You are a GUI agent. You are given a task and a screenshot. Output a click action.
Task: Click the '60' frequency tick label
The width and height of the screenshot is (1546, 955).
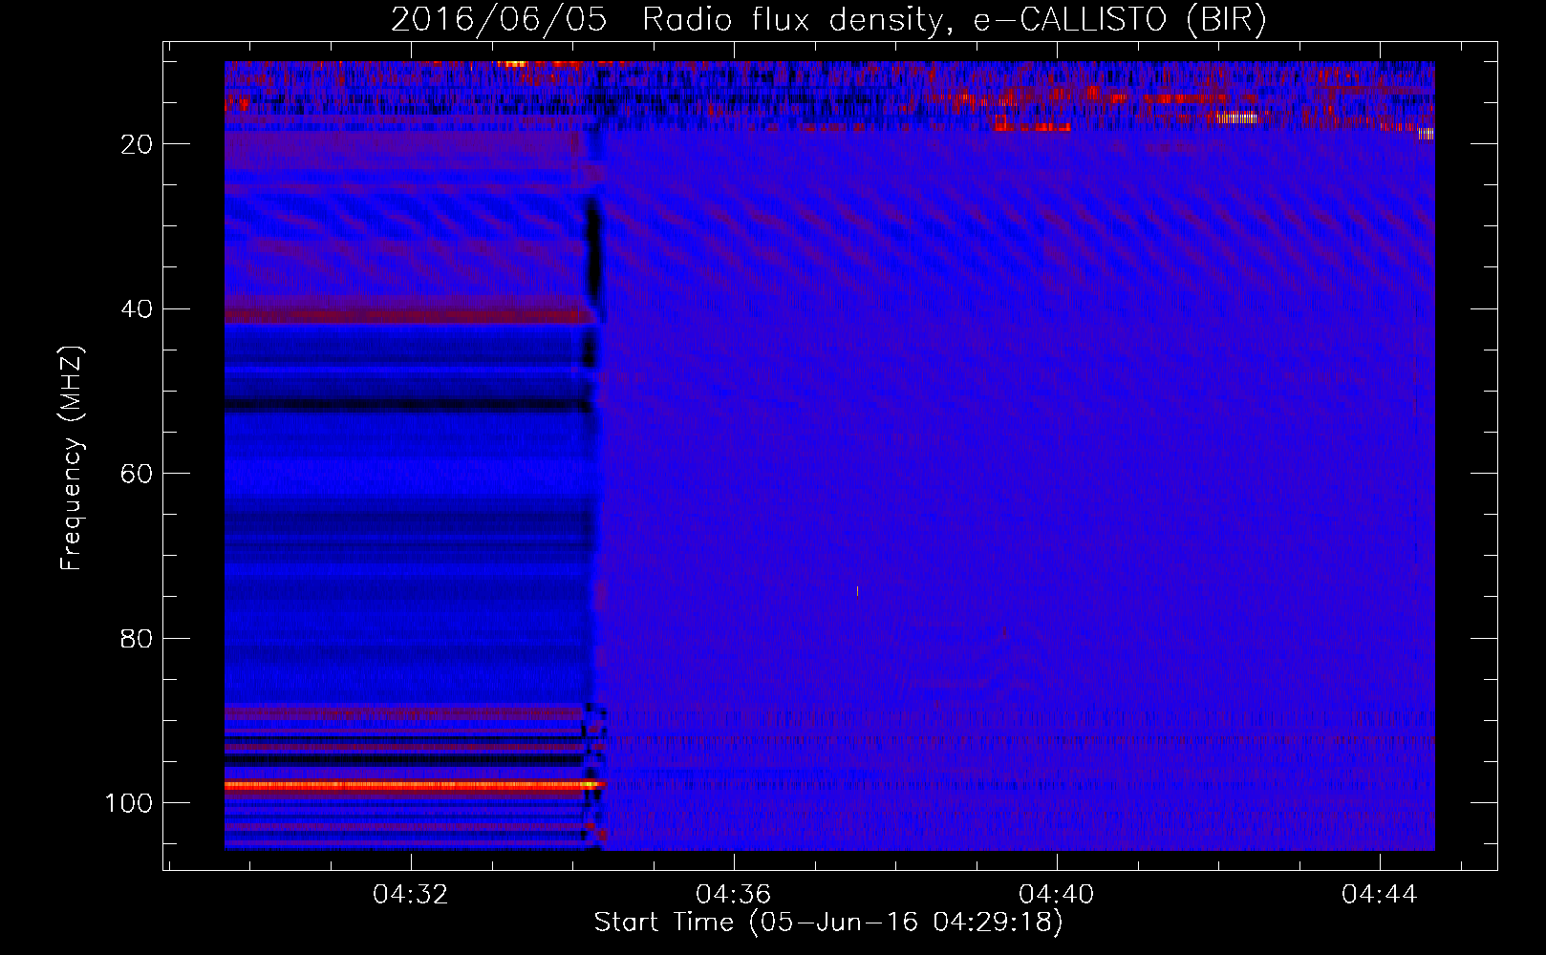point(137,474)
